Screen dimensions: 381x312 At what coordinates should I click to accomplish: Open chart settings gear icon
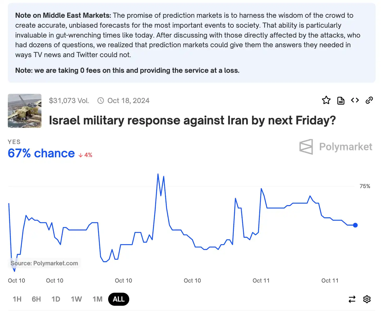[x=367, y=299]
